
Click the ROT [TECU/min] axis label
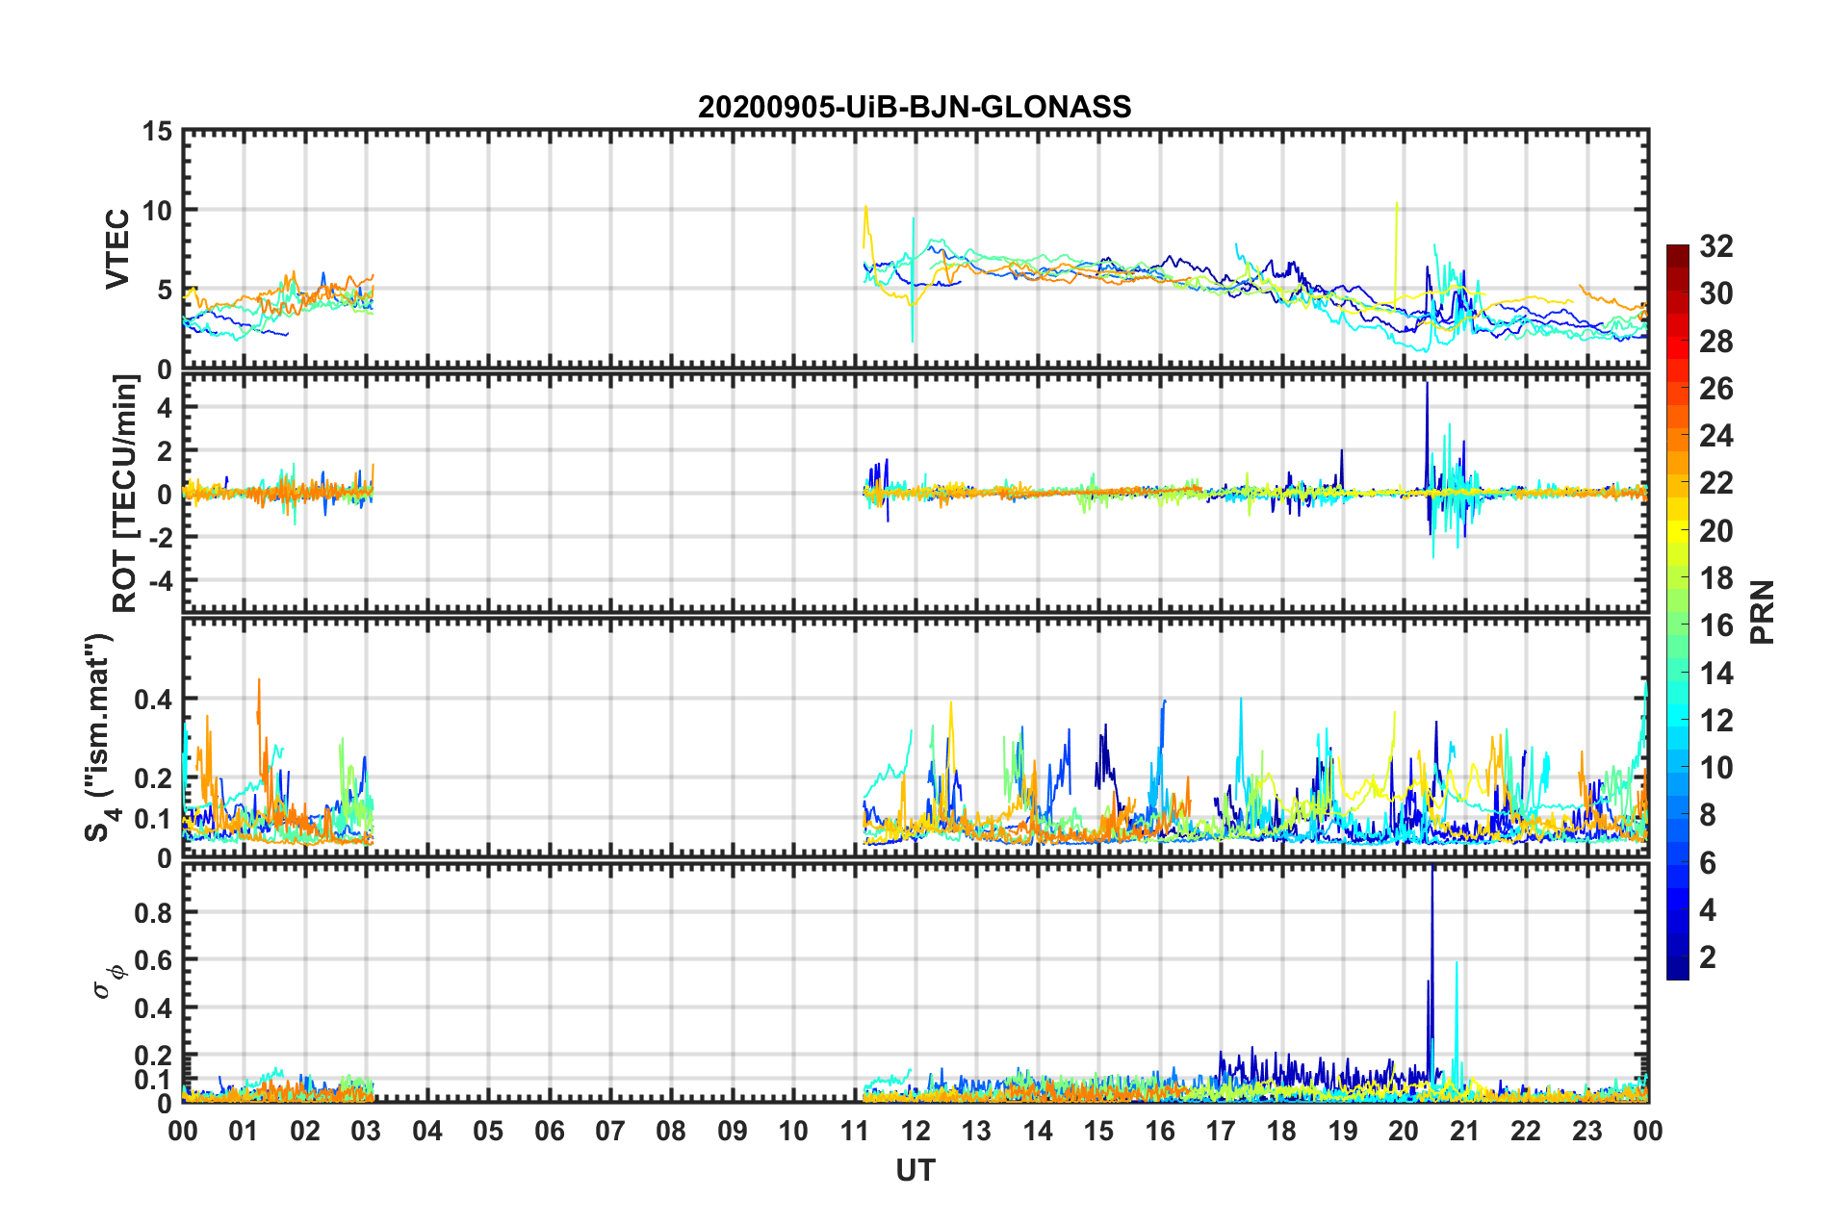[x=125, y=493]
